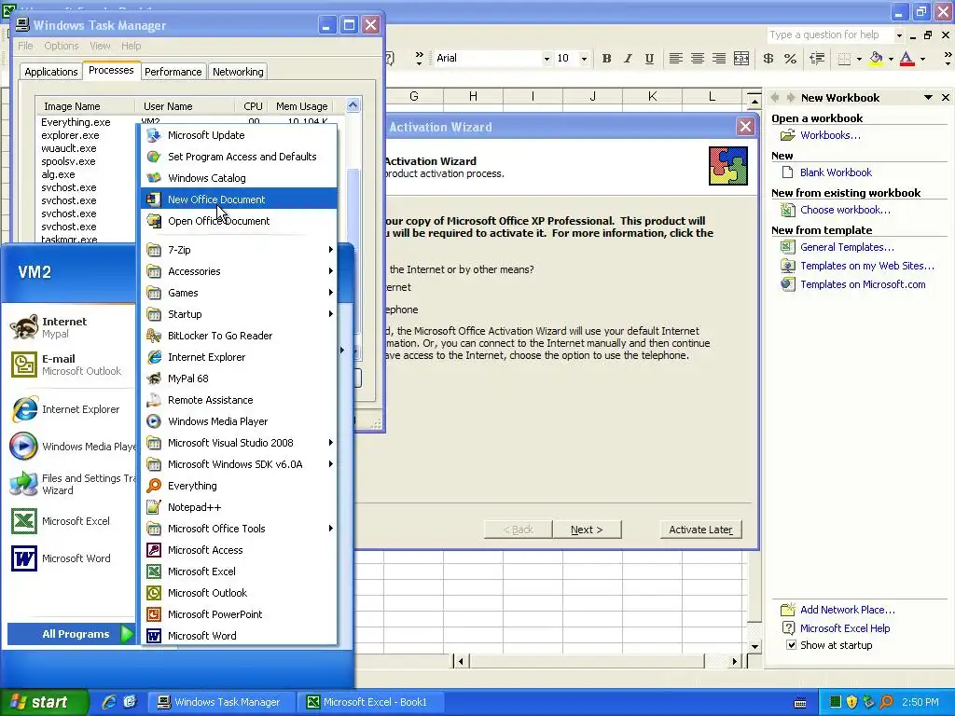Click Next in the Activation Wizard
The height and width of the screenshot is (716, 955).
click(x=587, y=530)
